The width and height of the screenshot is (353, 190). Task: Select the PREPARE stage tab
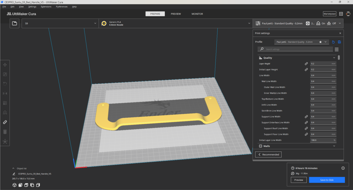point(155,14)
